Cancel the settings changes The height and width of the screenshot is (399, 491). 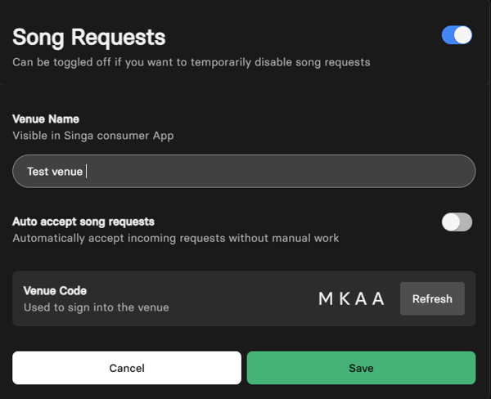(x=127, y=368)
